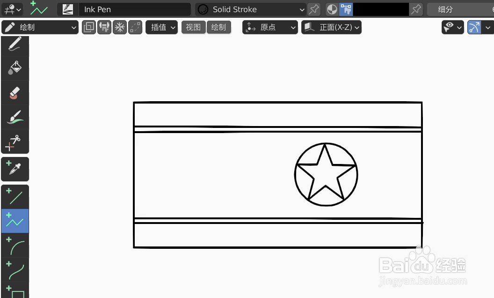Toggle draw strokes on back
Viewport: 494px width, 298px height.
click(104, 28)
